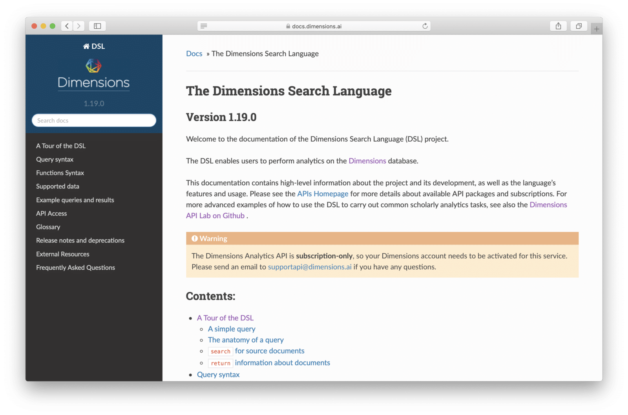
Task: Open the sidebar toggle in the browser toolbar
Action: click(97, 26)
